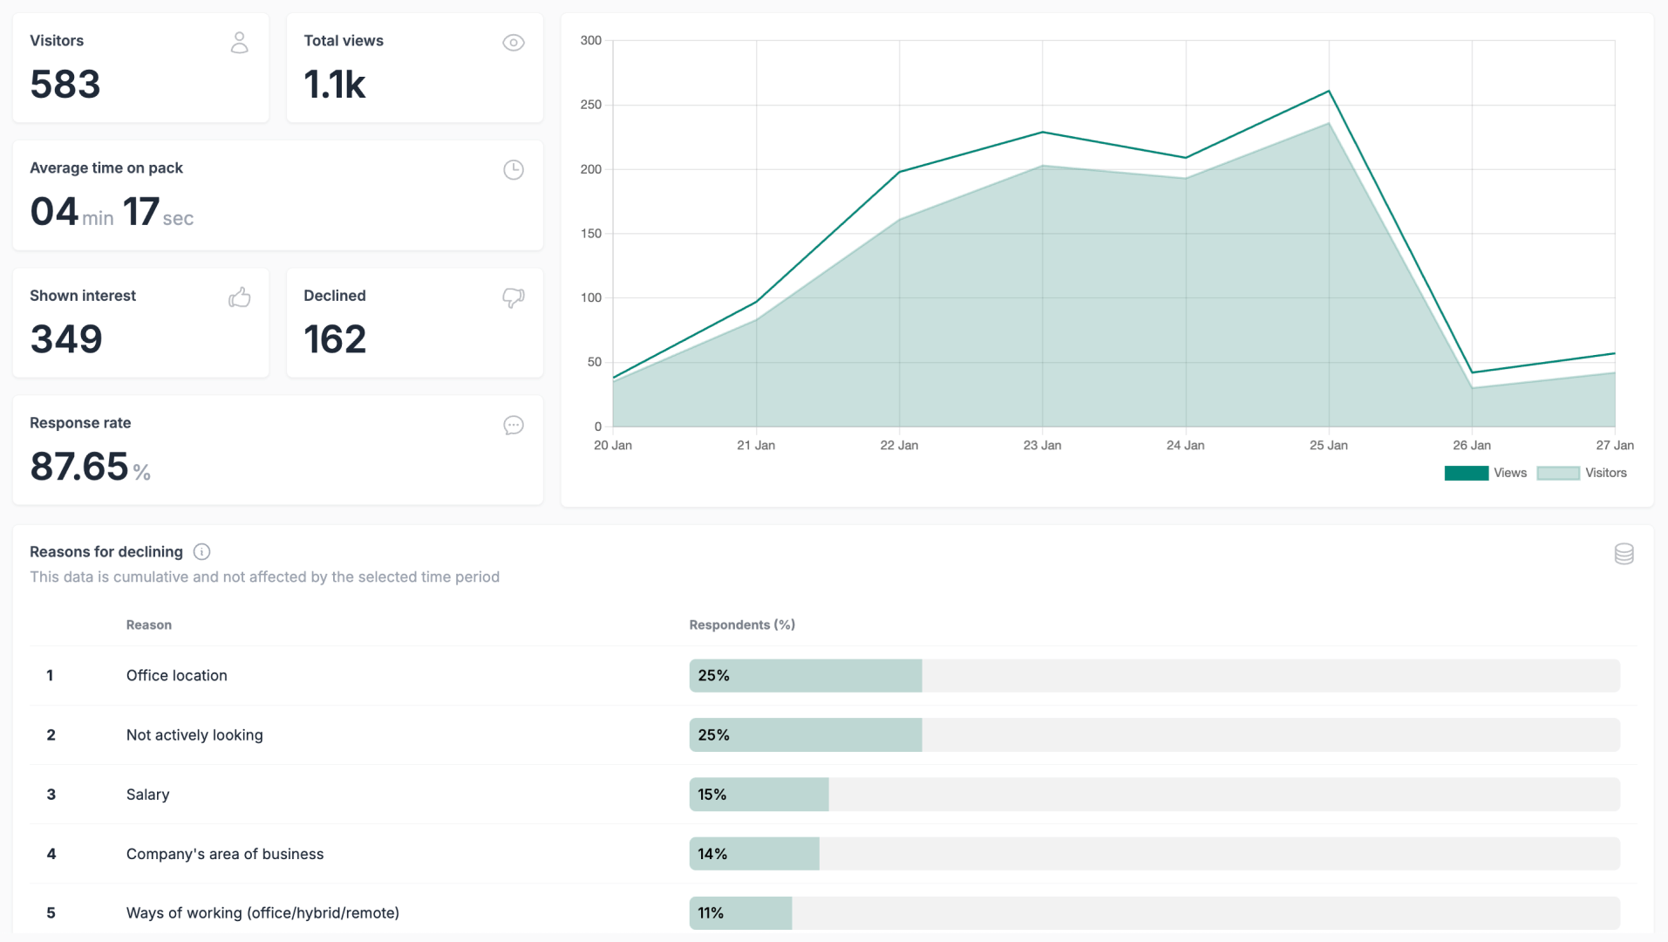This screenshot has width=1668, height=942.
Task: Hide the shaded Visitors area via its legend swatch
Action: point(1560,473)
